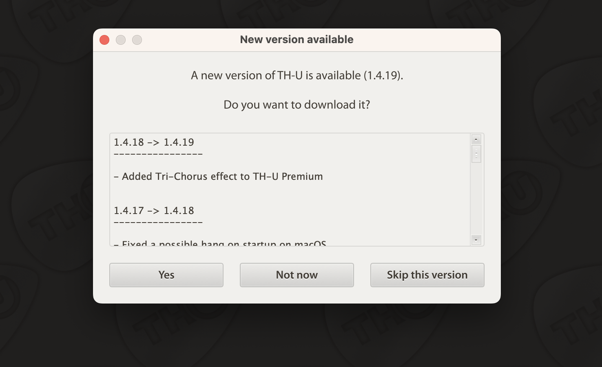Click the 1.4.17 -> 1.4.18 changelog heading
This screenshot has width=602, height=367.
pos(154,210)
